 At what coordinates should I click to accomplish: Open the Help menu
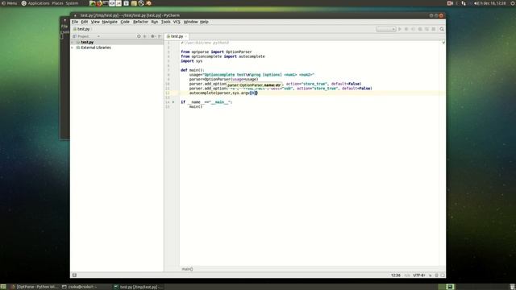point(204,22)
